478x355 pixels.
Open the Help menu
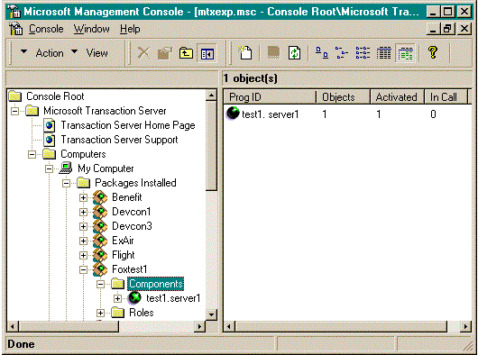coord(130,29)
